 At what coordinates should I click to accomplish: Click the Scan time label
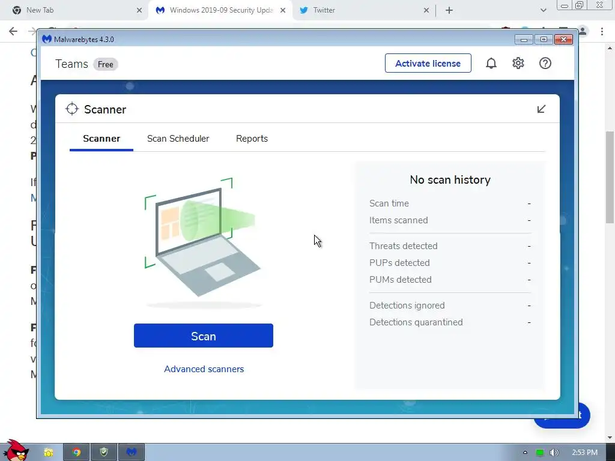[x=389, y=203]
